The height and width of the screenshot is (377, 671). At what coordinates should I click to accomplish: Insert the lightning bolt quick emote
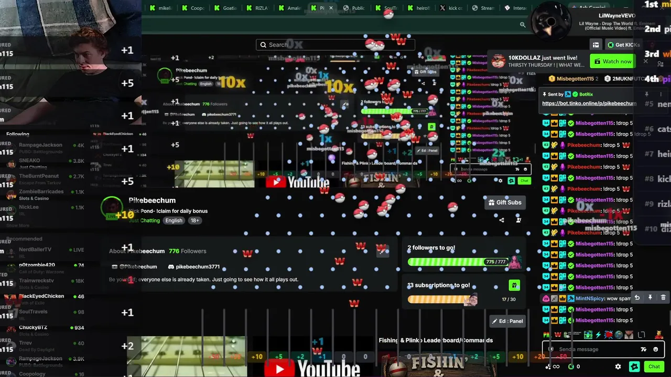pos(598,335)
